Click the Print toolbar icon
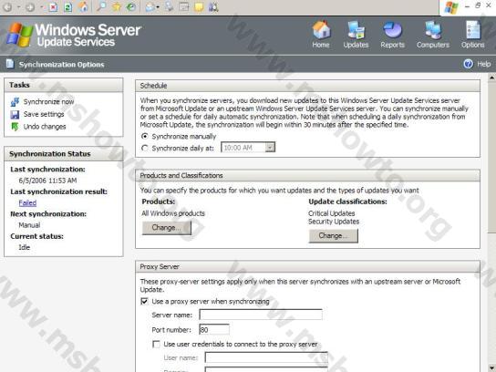This screenshot has width=496, height=372. (170, 6)
